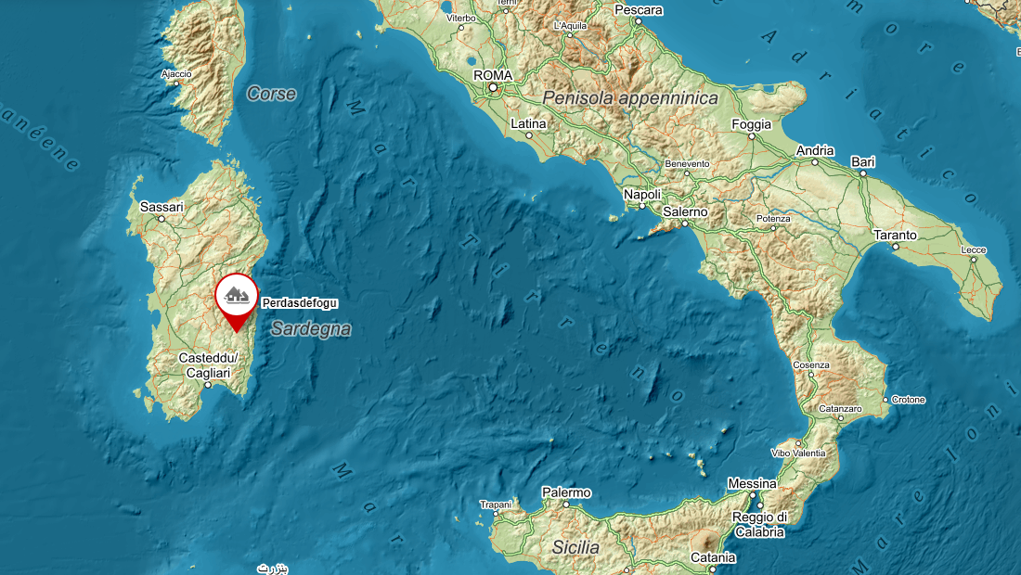Click the Corse island label
This screenshot has height=575, width=1021.
pos(272,94)
